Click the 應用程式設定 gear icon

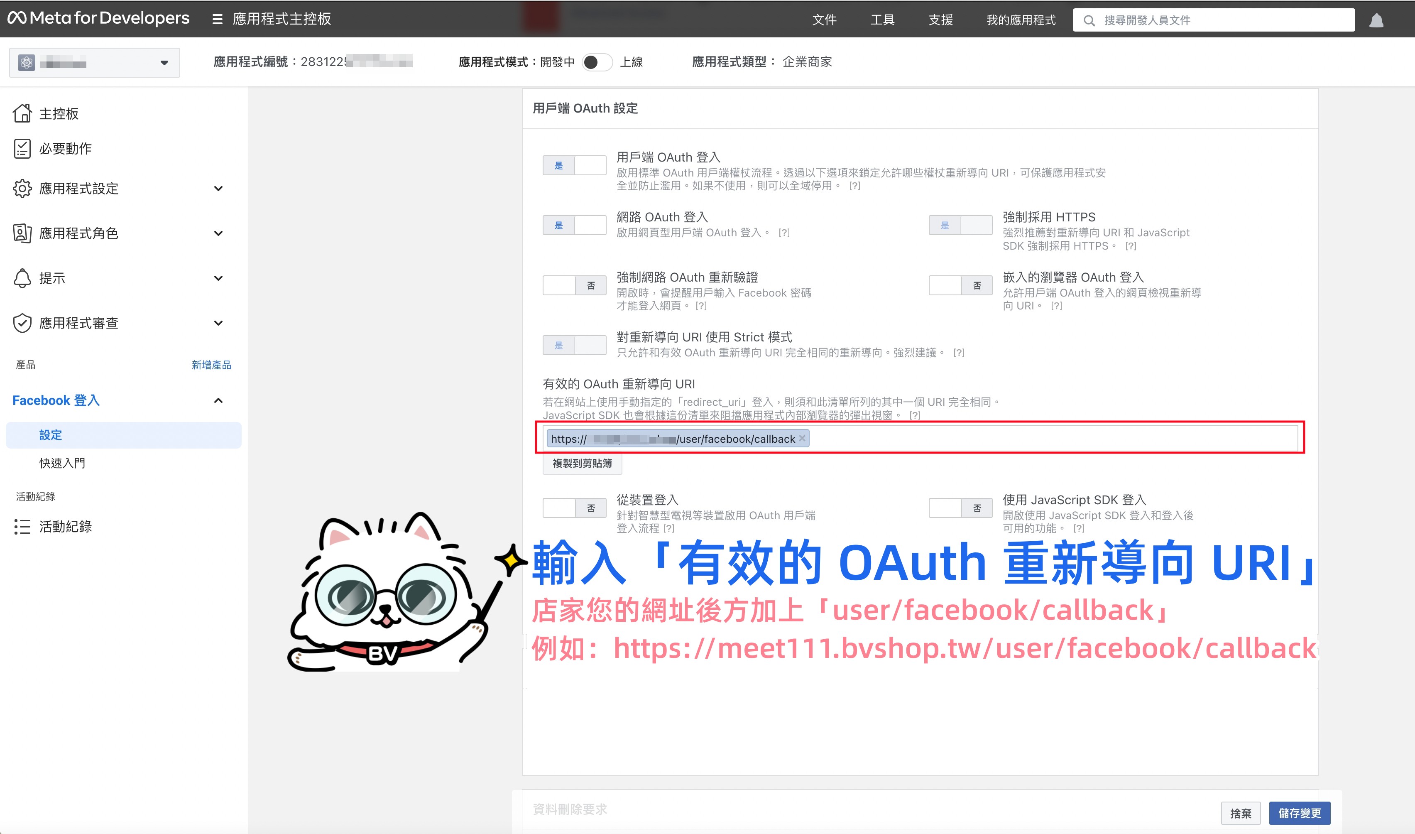point(22,189)
